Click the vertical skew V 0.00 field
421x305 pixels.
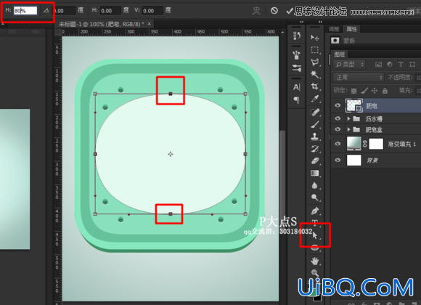tap(152, 11)
